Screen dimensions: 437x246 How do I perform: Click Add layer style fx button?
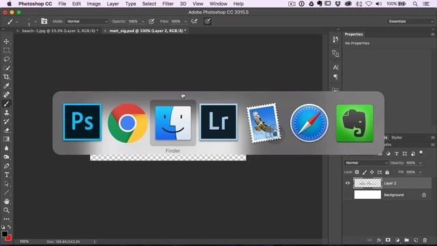pos(379,240)
